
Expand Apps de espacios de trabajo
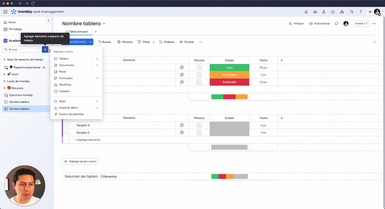[x=5, y=59]
